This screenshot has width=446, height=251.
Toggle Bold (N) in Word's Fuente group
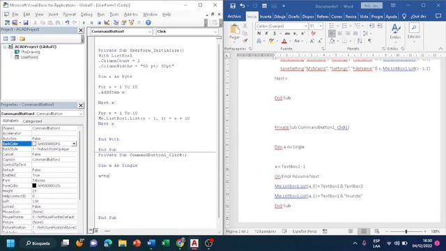click(259, 33)
